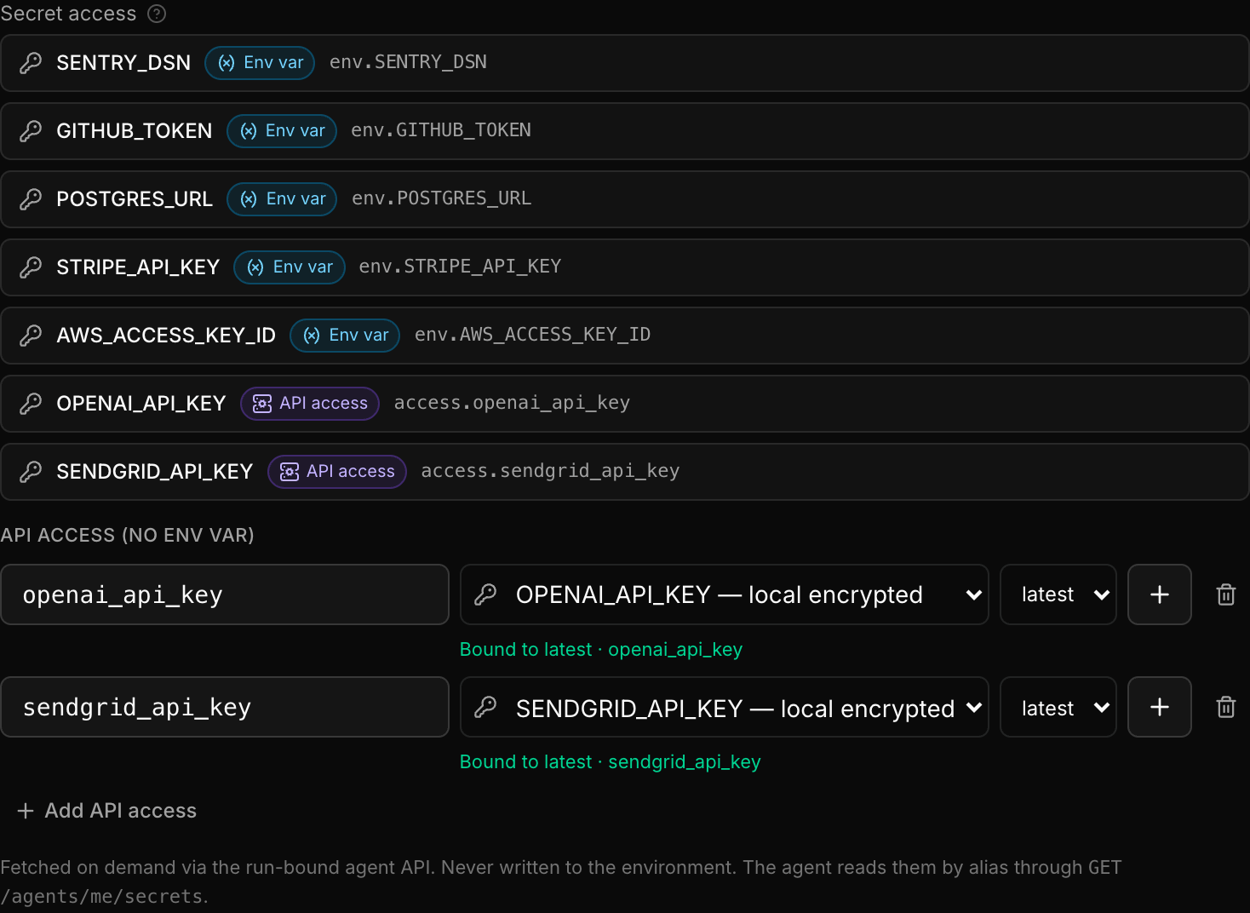The image size is (1250, 913).
Task: Click the plus button in sendgrid_api_key row
Action: [x=1160, y=707]
